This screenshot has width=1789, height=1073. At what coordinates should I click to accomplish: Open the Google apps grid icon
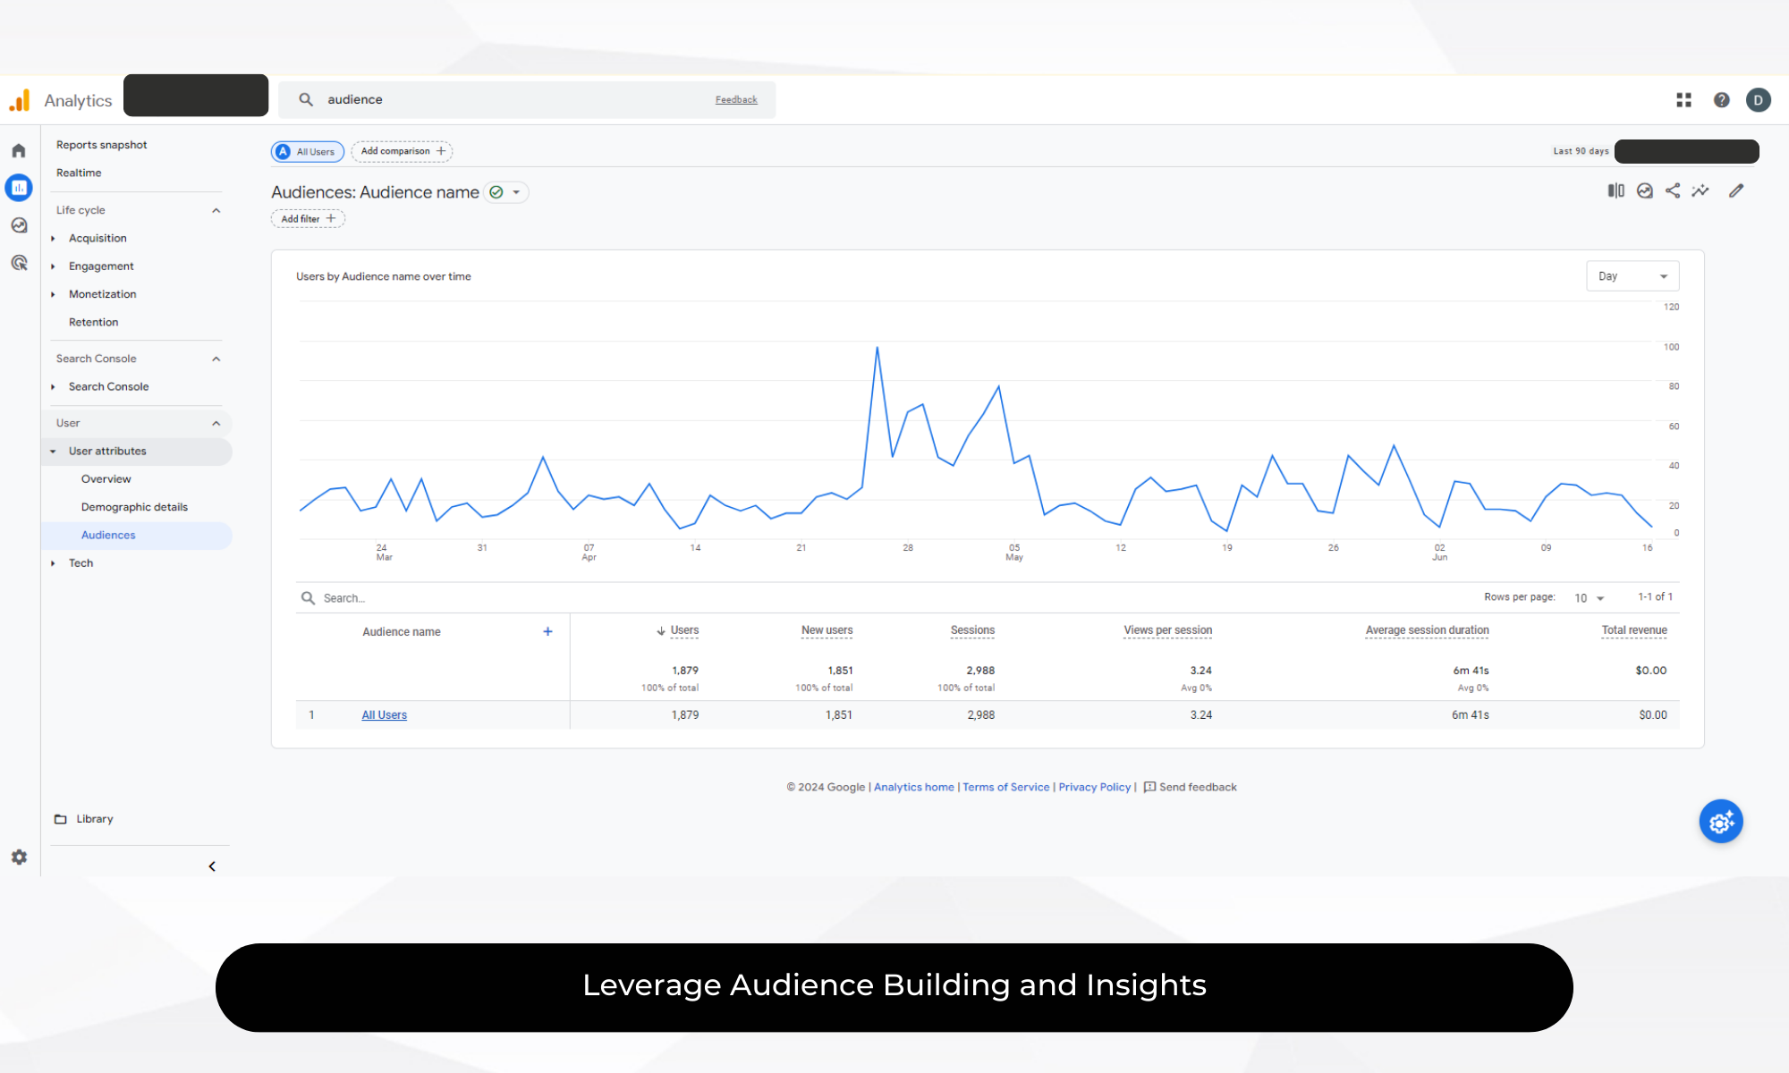pyautogui.click(x=1683, y=100)
